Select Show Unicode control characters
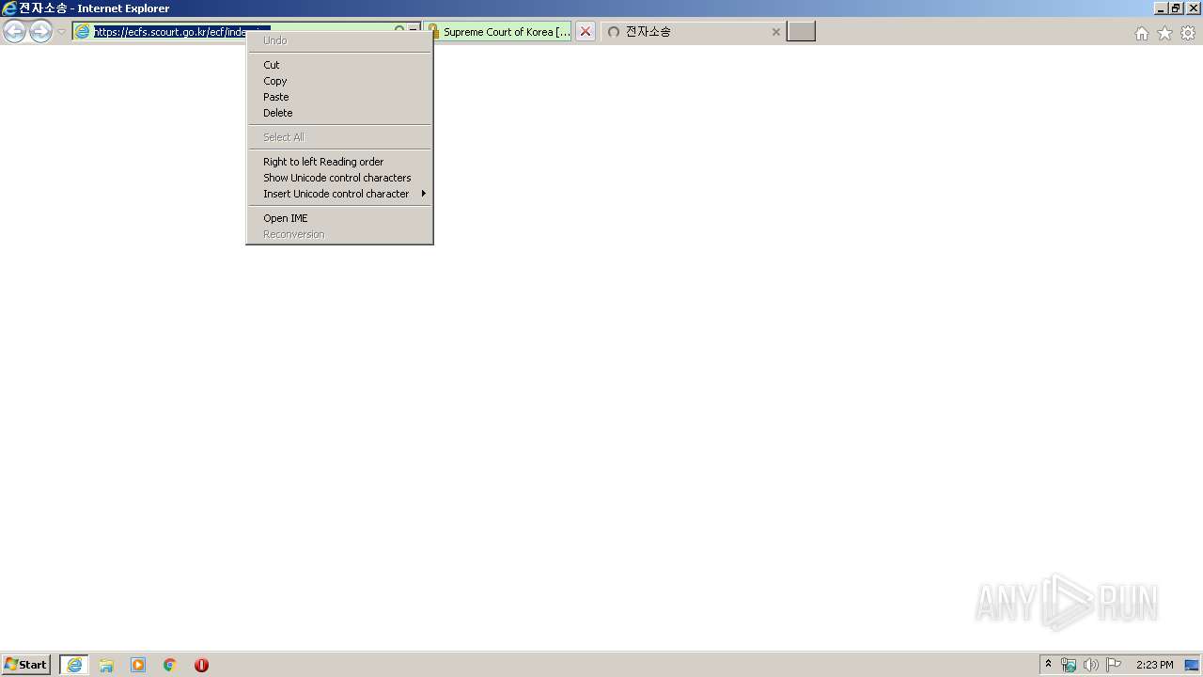1203x677 pixels. coord(339,178)
